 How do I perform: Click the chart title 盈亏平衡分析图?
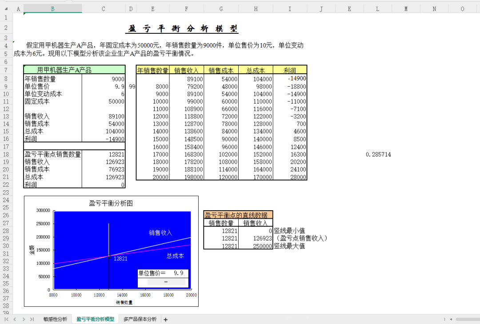pyautogui.click(x=111, y=204)
